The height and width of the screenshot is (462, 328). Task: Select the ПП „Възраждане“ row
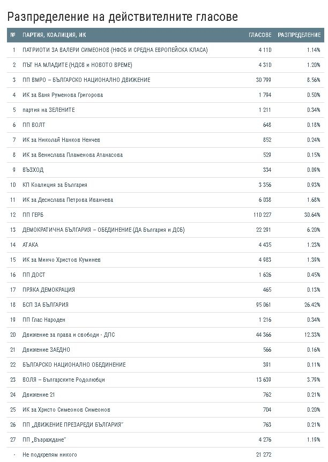[x=166, y=440]
